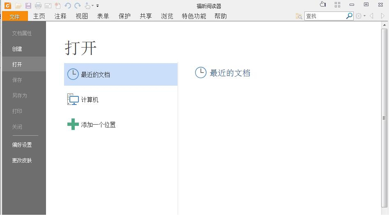Click the undo arrow icon
Image resolution: width=389 pixels, height=223 pixels.
coord(68,5)
